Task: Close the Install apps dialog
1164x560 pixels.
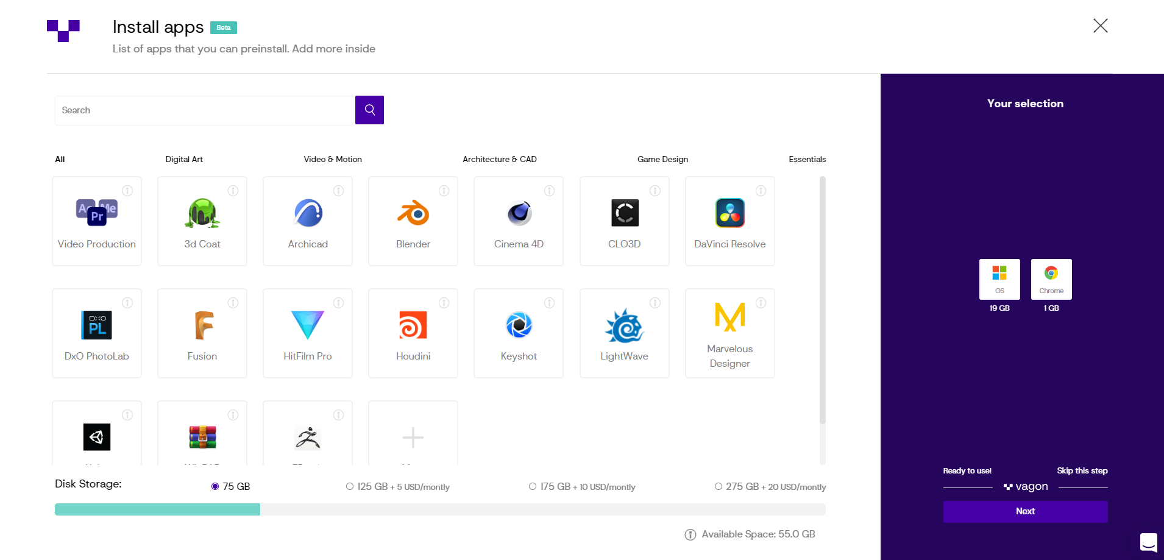Action: pyautogui.click(x=1101, y=26)
